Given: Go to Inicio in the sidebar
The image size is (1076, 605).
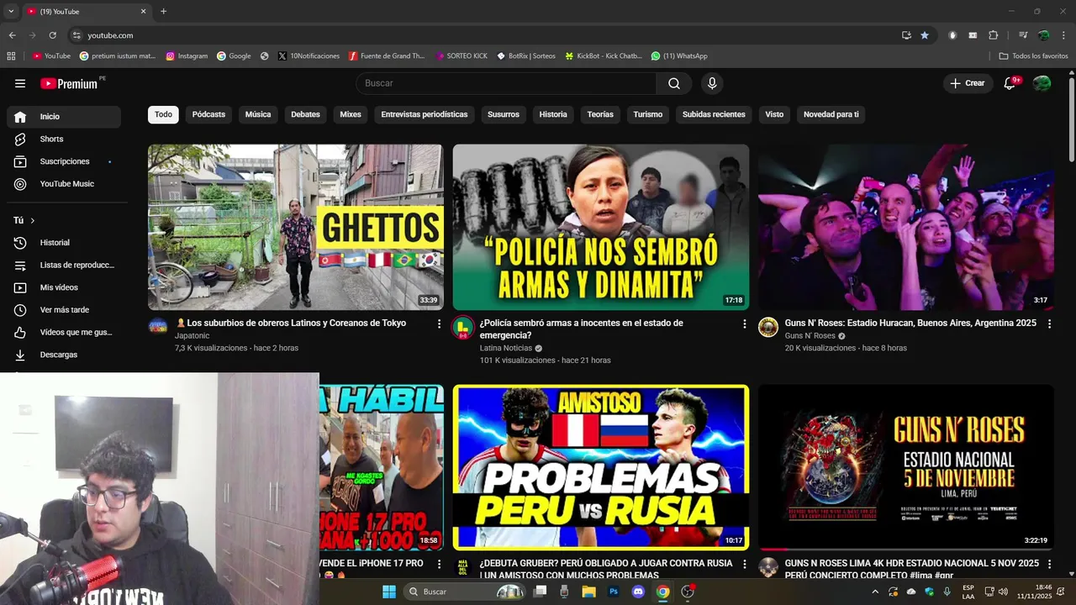Looking at the screenshot, I should click(x=64, y=117).
